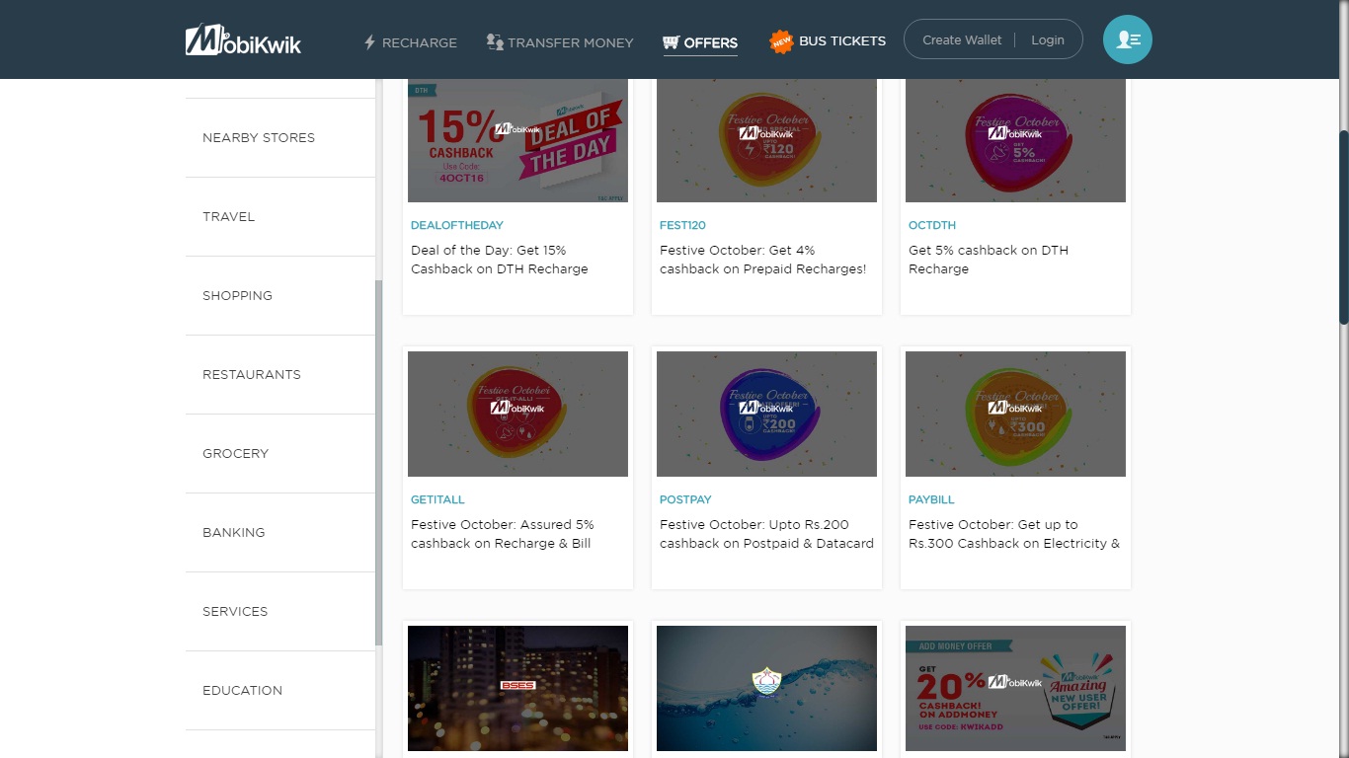Screen dimensions: 1349x758
Task: Click the user profile avatar icon
Action: point(1127,39)
